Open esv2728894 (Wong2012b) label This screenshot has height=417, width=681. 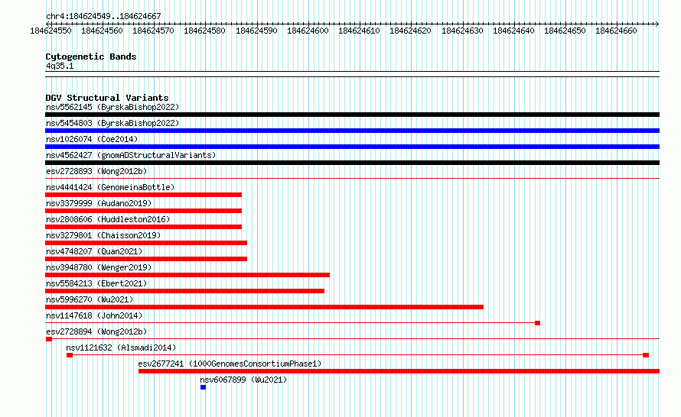[x=96, y=331]
